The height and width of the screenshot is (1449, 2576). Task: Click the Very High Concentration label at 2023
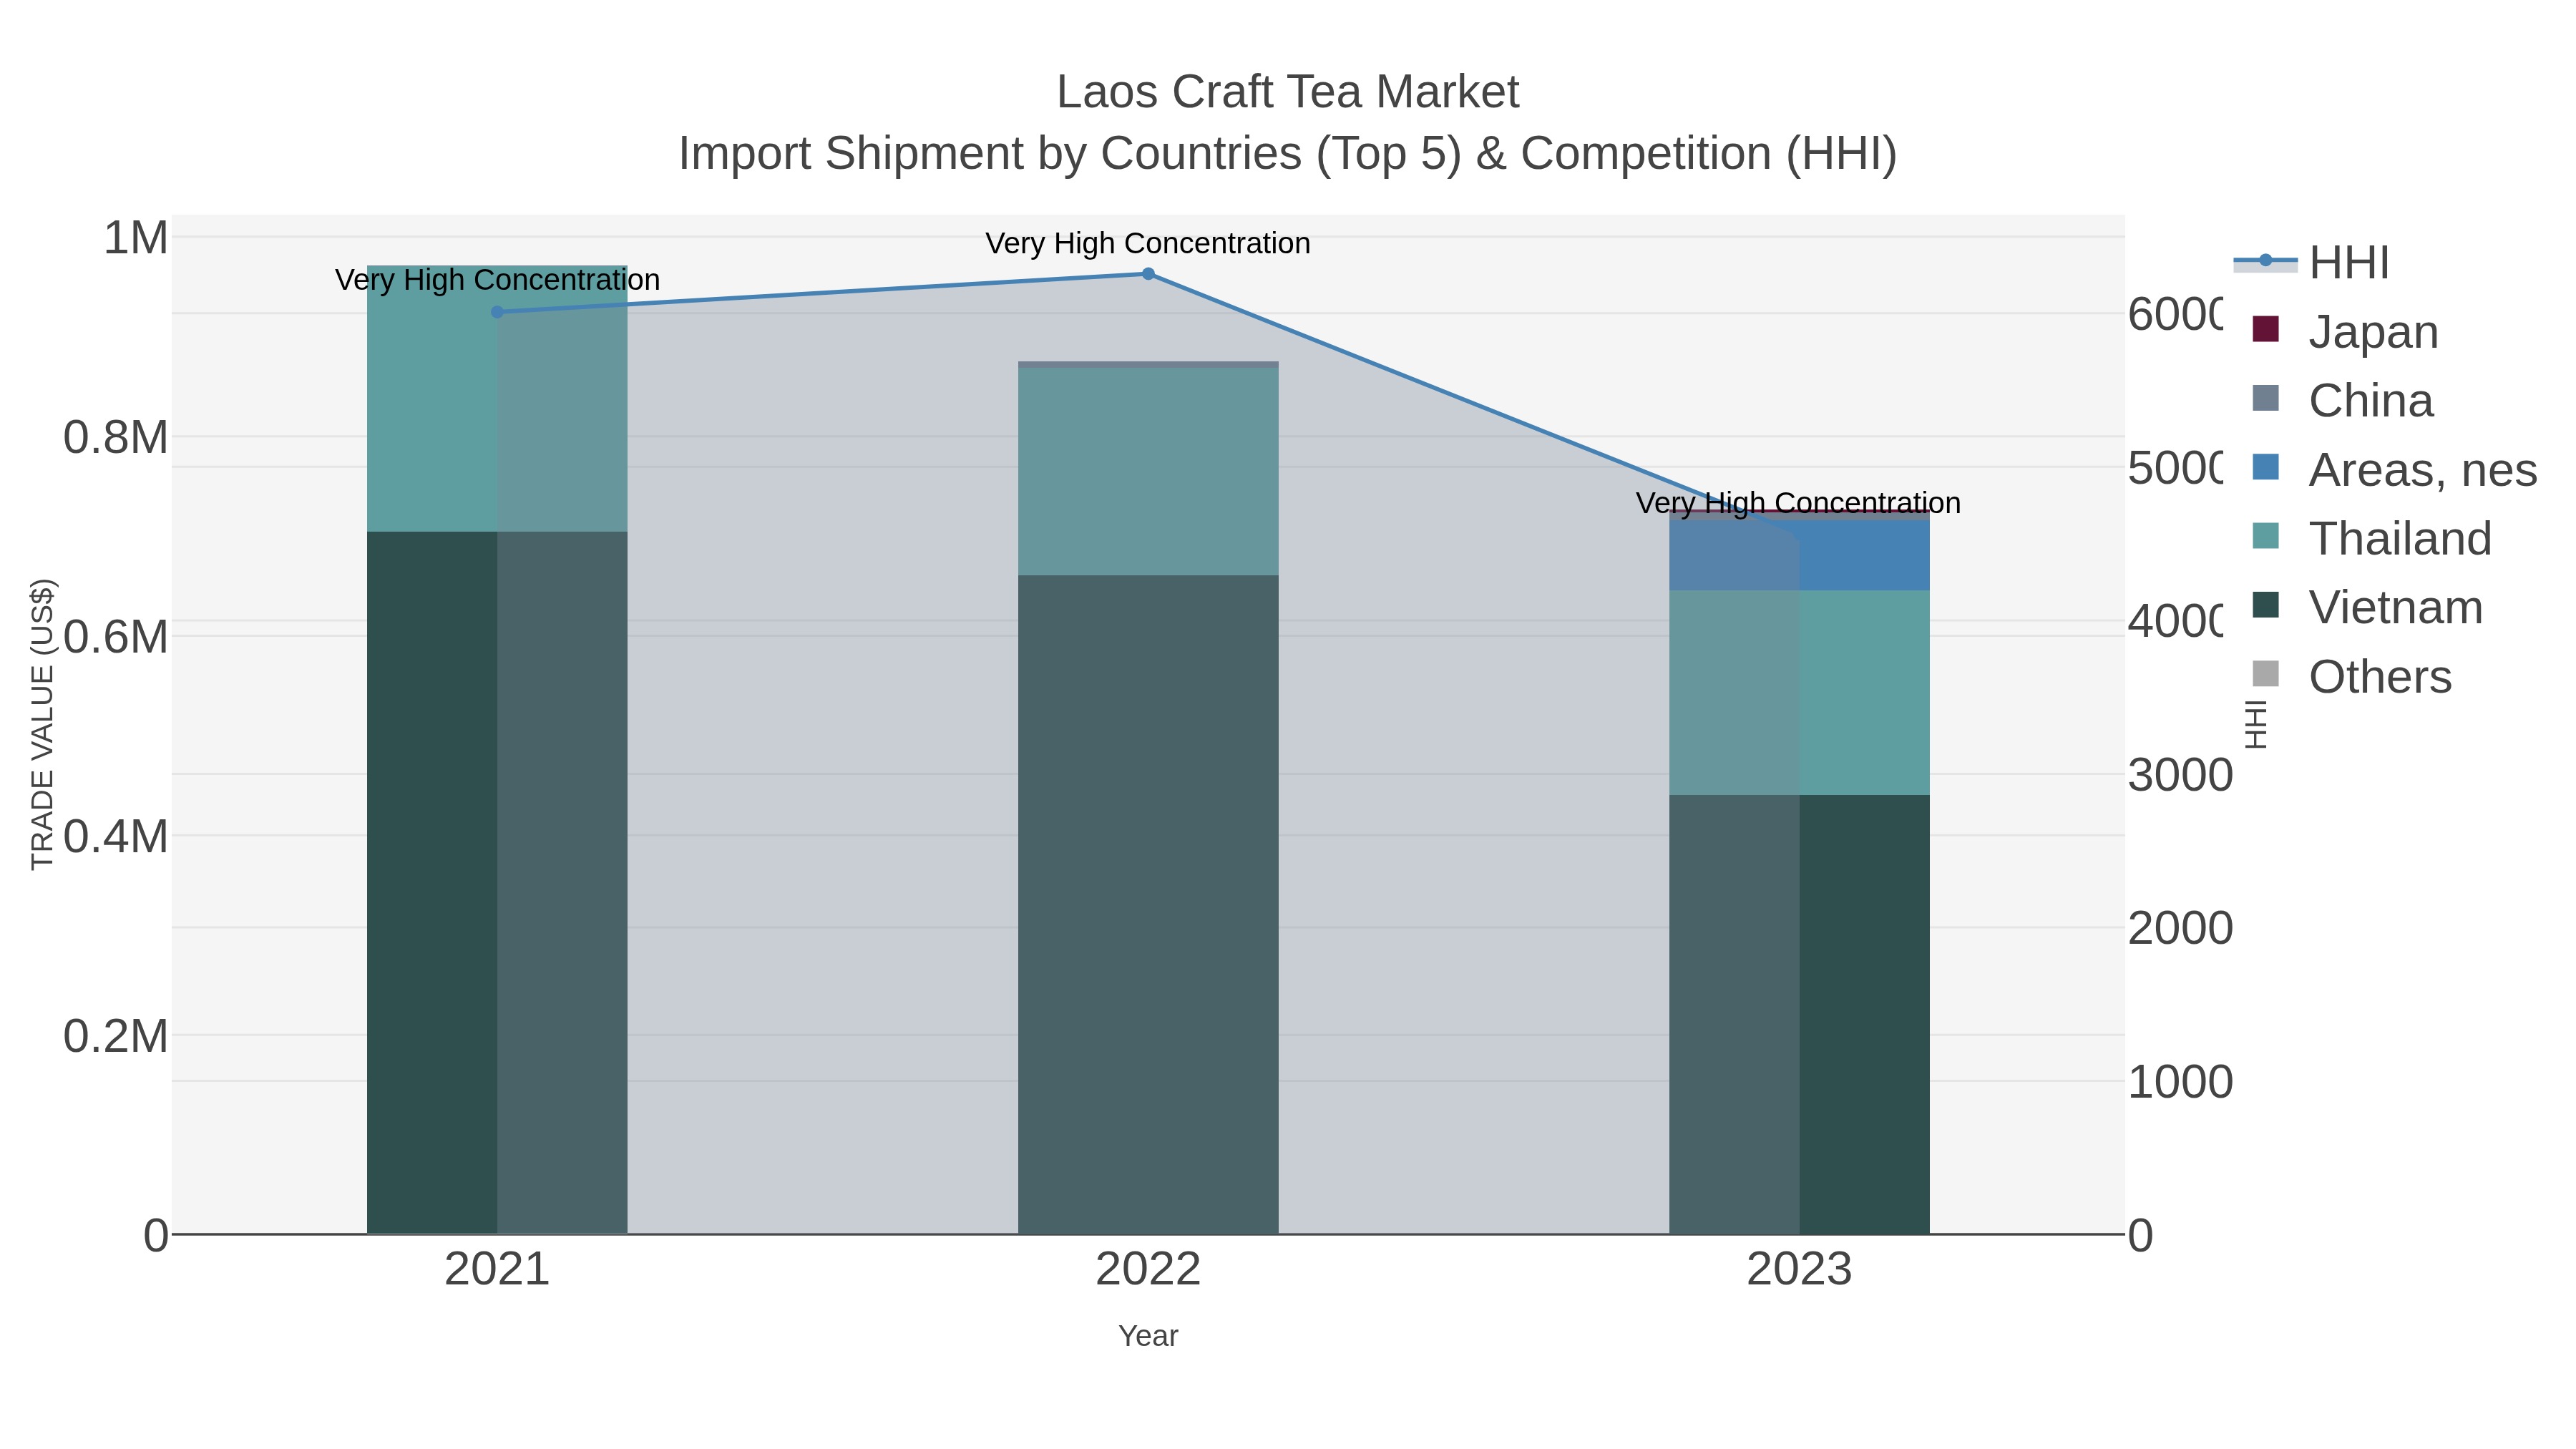point(1798,503)
